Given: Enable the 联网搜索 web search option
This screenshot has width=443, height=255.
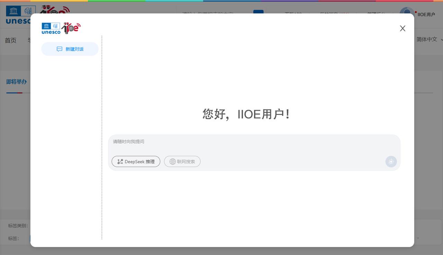Looking at the screenshot, I should click(x=182, y=161).
